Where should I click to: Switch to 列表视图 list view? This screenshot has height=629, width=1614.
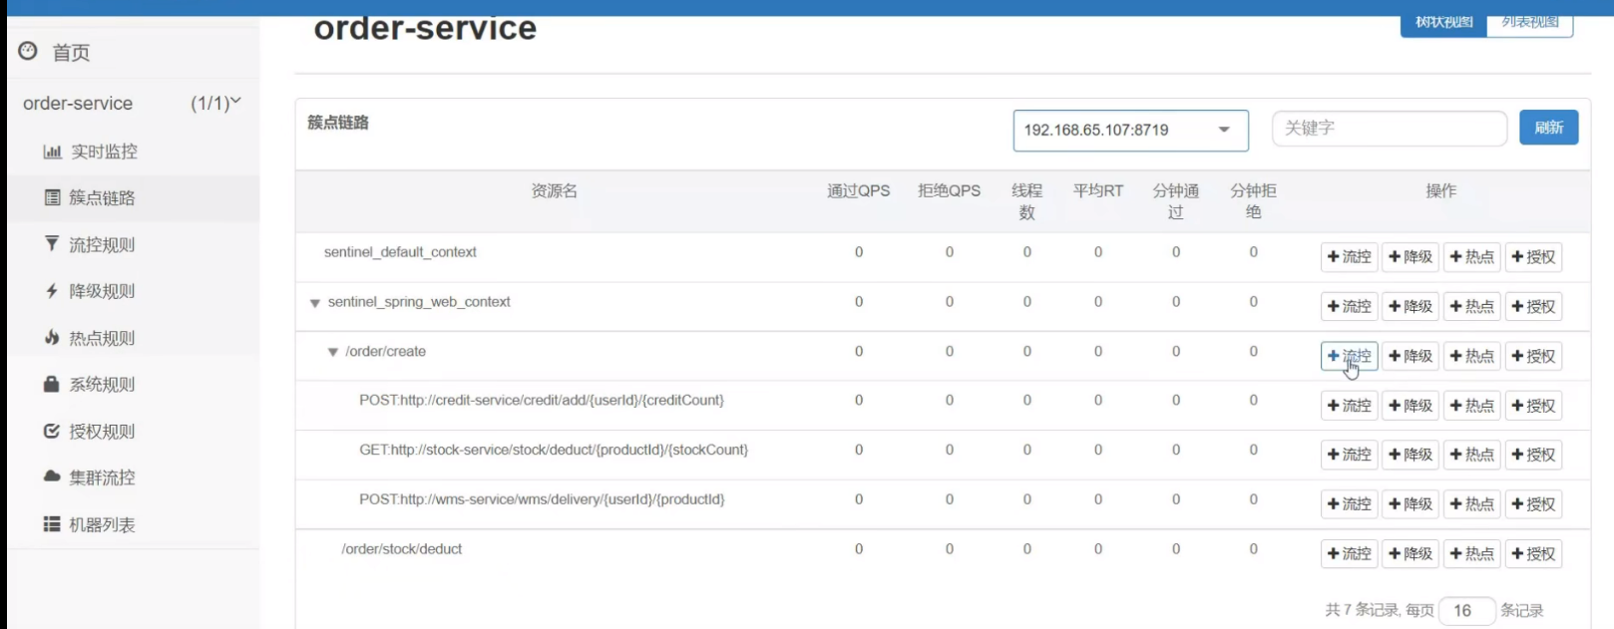pos(1530,24)
